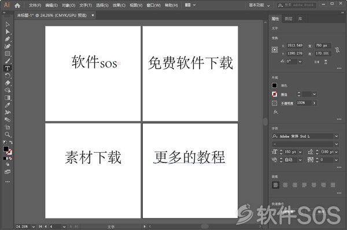The width and height of the screenshot is (347, 230).
Task: Open the kerning dropdown
Action: 300,160
